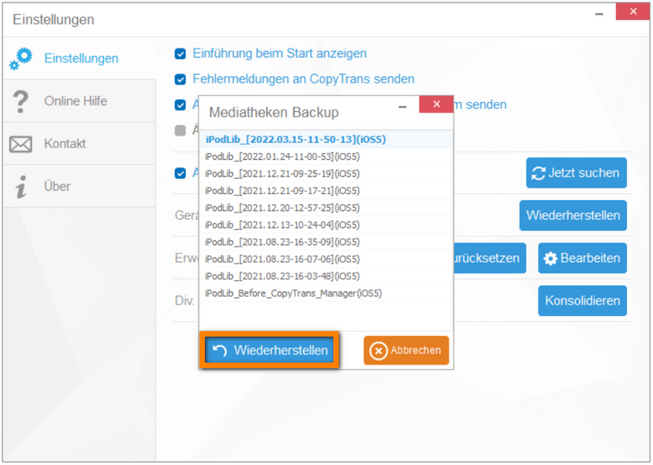Viewport: 653px width, 465px height.
Task: Click the Kontakt envelope icon
Action: (x=20, y=145)
